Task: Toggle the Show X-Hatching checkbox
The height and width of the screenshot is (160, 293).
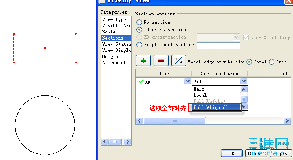Action: coord(246,37)
